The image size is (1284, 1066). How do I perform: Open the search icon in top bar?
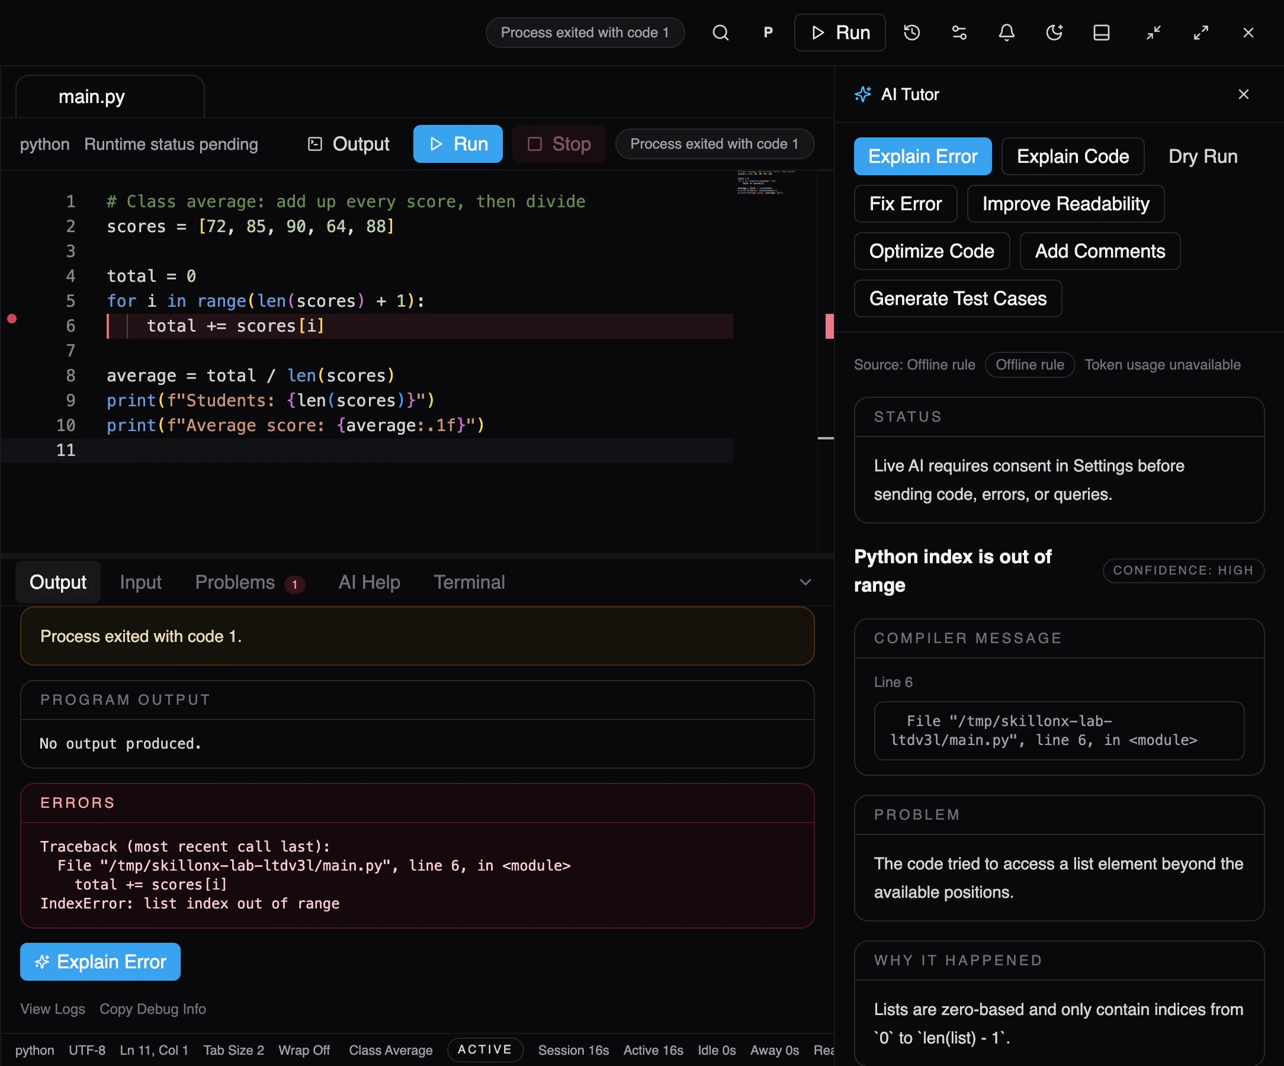pos(720,33)
